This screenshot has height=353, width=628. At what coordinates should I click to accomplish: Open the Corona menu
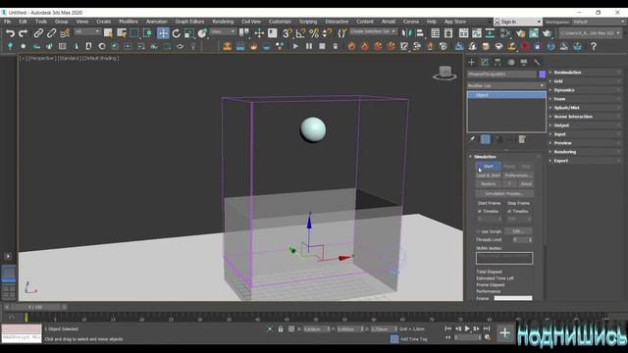coord(411,22)
